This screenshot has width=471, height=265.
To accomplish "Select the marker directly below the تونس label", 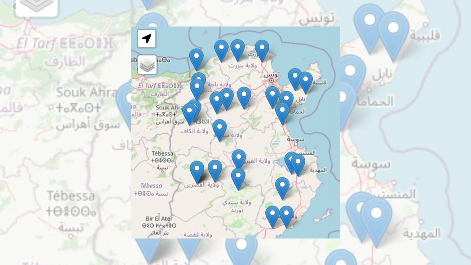I will (272, 98).
